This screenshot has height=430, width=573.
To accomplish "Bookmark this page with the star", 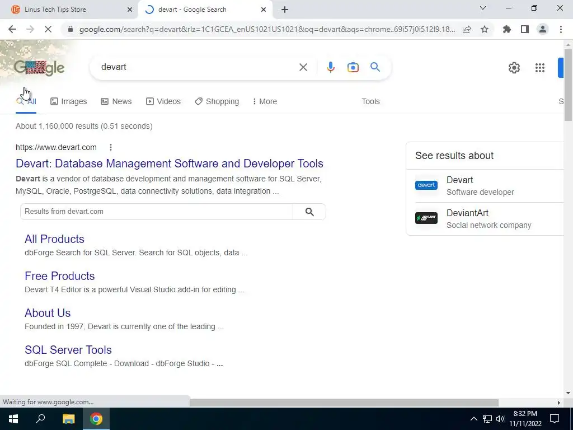I will coord(485,29).
